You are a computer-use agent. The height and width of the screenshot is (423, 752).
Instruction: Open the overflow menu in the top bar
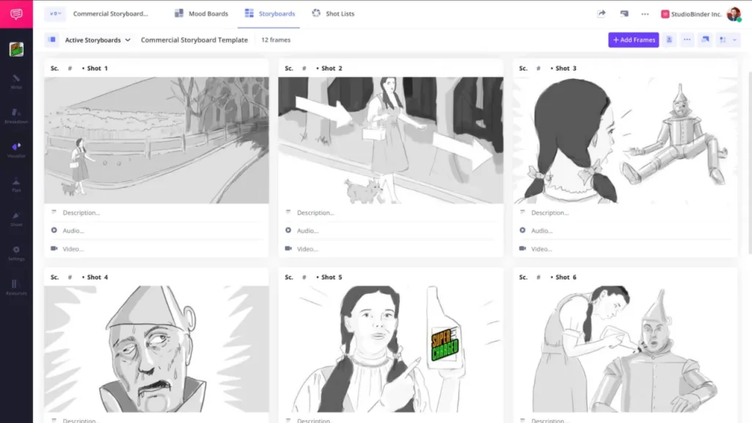645,13
